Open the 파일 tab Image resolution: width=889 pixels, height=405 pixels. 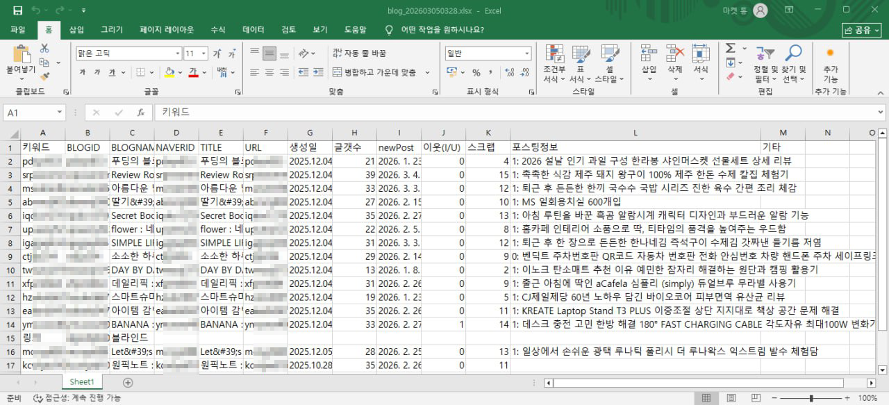click(x=18, y=30)
